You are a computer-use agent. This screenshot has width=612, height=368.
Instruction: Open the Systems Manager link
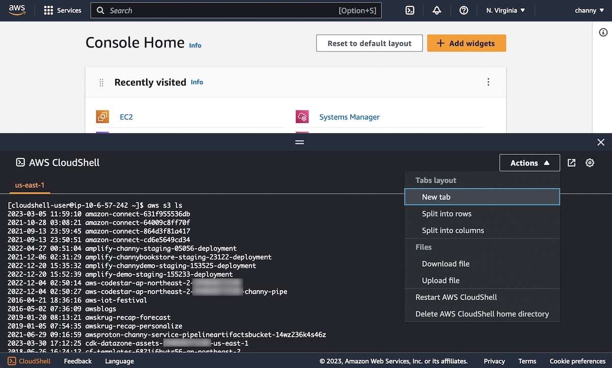coord(349,117)
